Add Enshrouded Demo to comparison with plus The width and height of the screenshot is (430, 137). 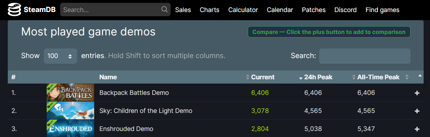click(417, 129)
